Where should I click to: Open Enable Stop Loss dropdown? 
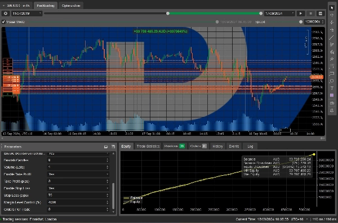point(78,188)
